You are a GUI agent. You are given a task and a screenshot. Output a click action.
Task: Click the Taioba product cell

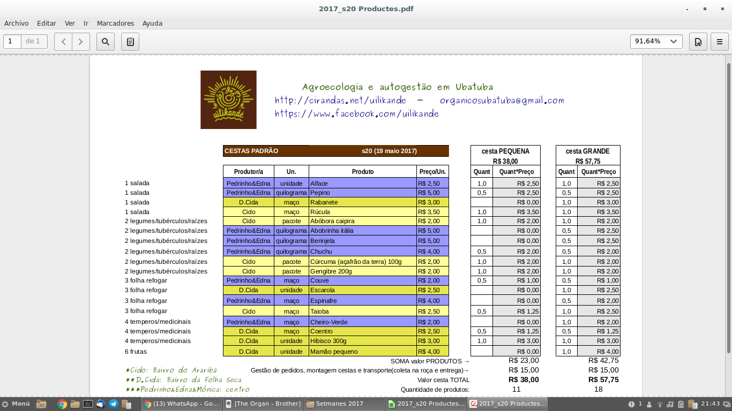(363, 311)
